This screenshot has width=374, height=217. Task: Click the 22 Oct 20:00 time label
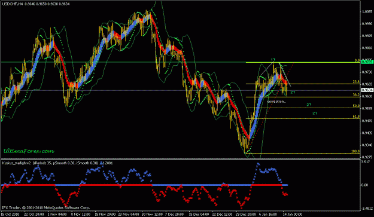tap(34, 214)
